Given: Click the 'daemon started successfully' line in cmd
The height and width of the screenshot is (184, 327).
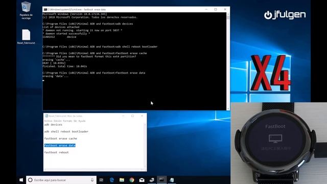Looking at the screenshot, I should pos(66,34).
